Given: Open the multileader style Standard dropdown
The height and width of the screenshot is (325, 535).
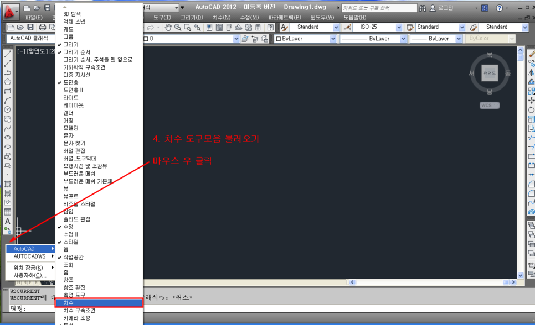Looking at the screenshot, I should click(525, 27).
